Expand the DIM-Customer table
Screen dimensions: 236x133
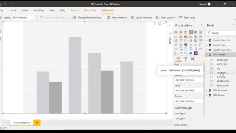pos(206,90)
